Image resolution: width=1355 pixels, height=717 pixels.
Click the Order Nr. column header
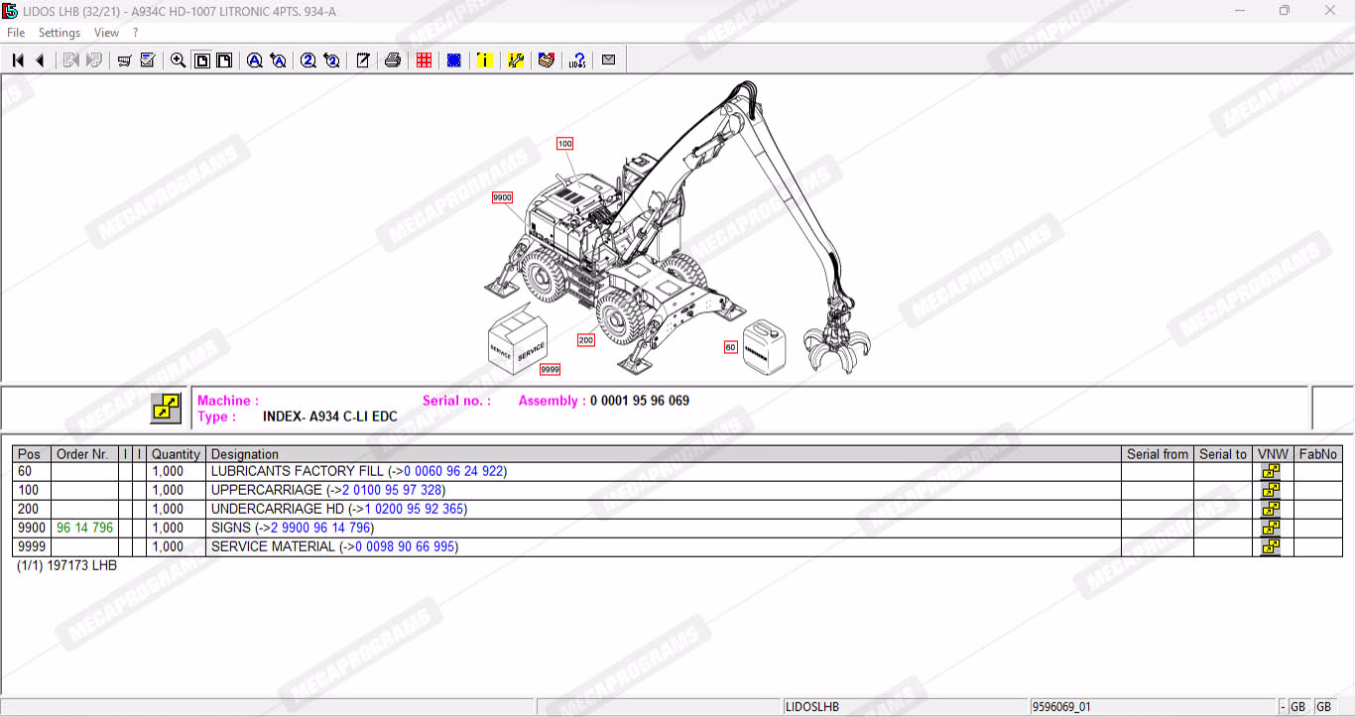click(x=84, y=454)
